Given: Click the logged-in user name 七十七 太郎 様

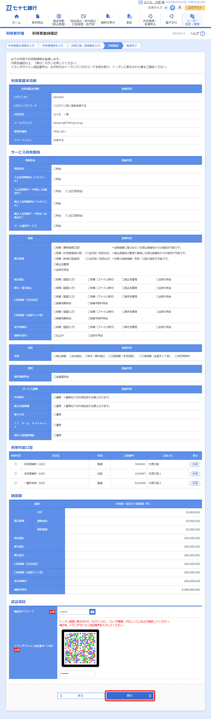Looking at the screenshot, I should click(154, 2).
